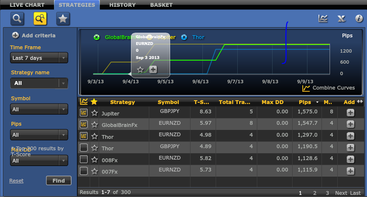Sort by Pips column header arrow
Screen dimensions: 367x197
tap(317, 102)
